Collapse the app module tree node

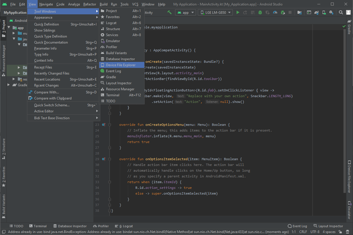[9, 28]
